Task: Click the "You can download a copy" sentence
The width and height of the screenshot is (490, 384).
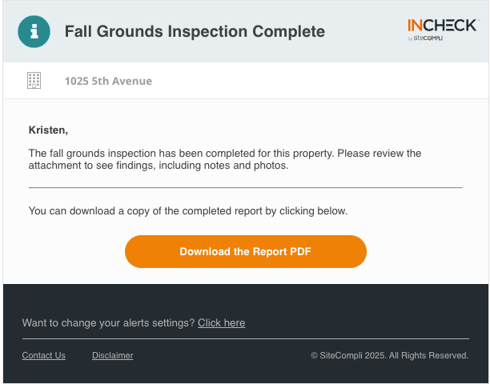Action: [188, 211]
